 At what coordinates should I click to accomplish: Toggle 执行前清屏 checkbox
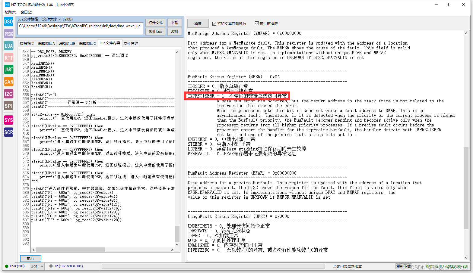tap(257, 23)
